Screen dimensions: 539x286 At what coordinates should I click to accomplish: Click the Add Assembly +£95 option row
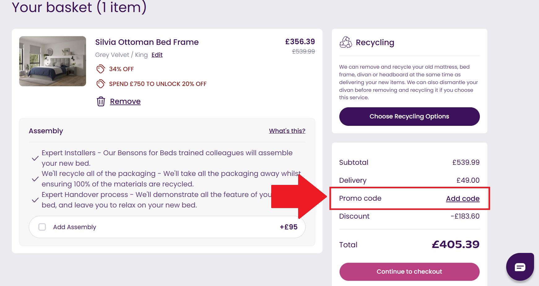167,227
